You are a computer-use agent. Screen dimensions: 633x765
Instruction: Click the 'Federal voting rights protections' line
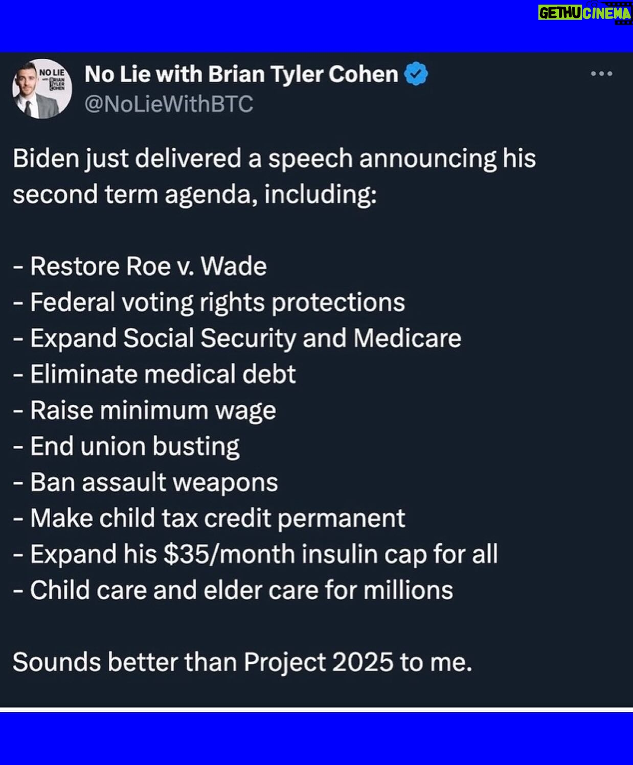click(209, 303)
